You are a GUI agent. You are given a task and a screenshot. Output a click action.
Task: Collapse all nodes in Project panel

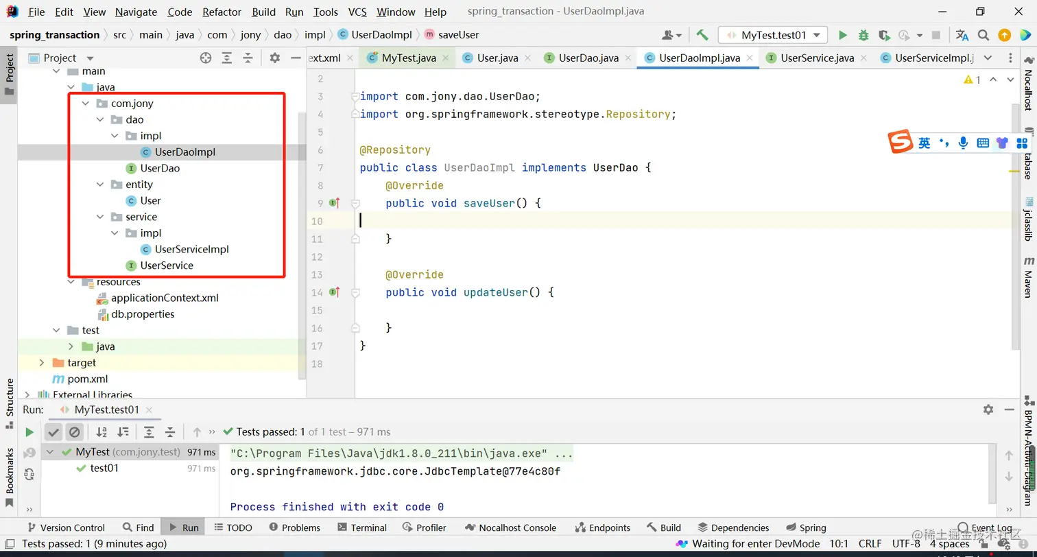pos(248,58)
